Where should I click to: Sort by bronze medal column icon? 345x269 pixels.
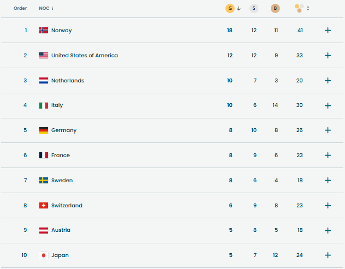point(275,8)
